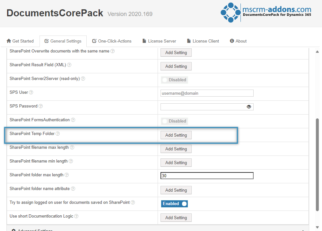Open the License Client tab
The image size is (322, 231).
tap(203, 41)
